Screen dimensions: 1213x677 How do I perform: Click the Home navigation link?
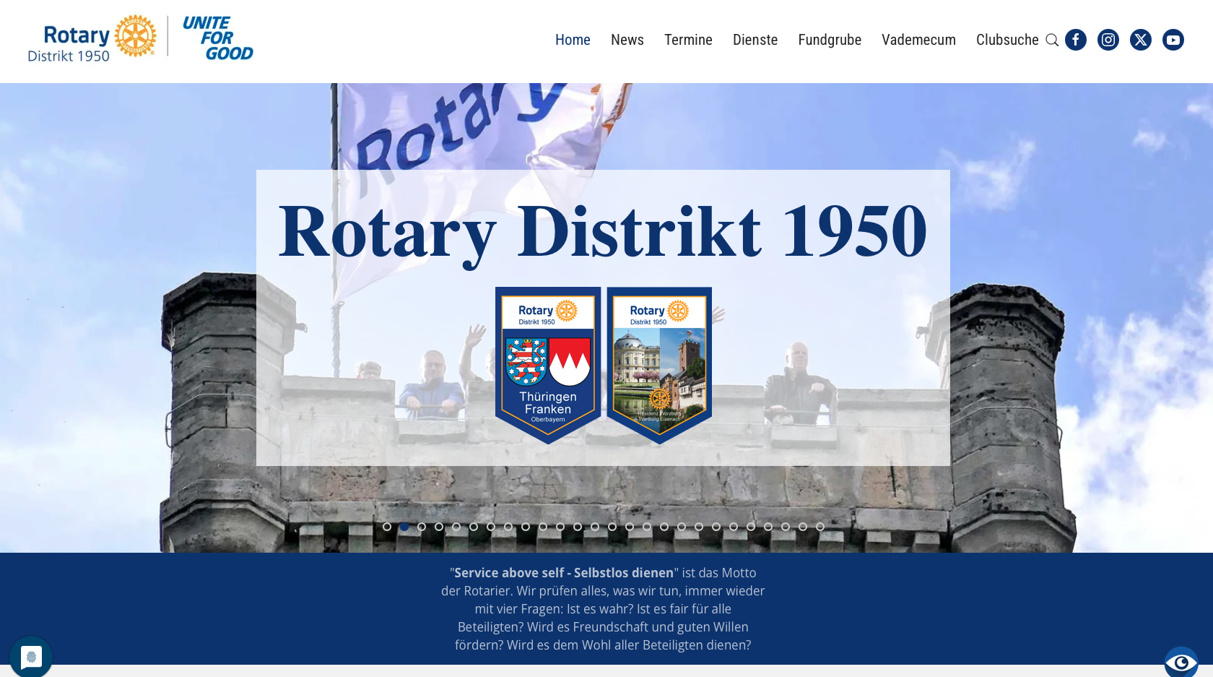click(x=573, y=40)
